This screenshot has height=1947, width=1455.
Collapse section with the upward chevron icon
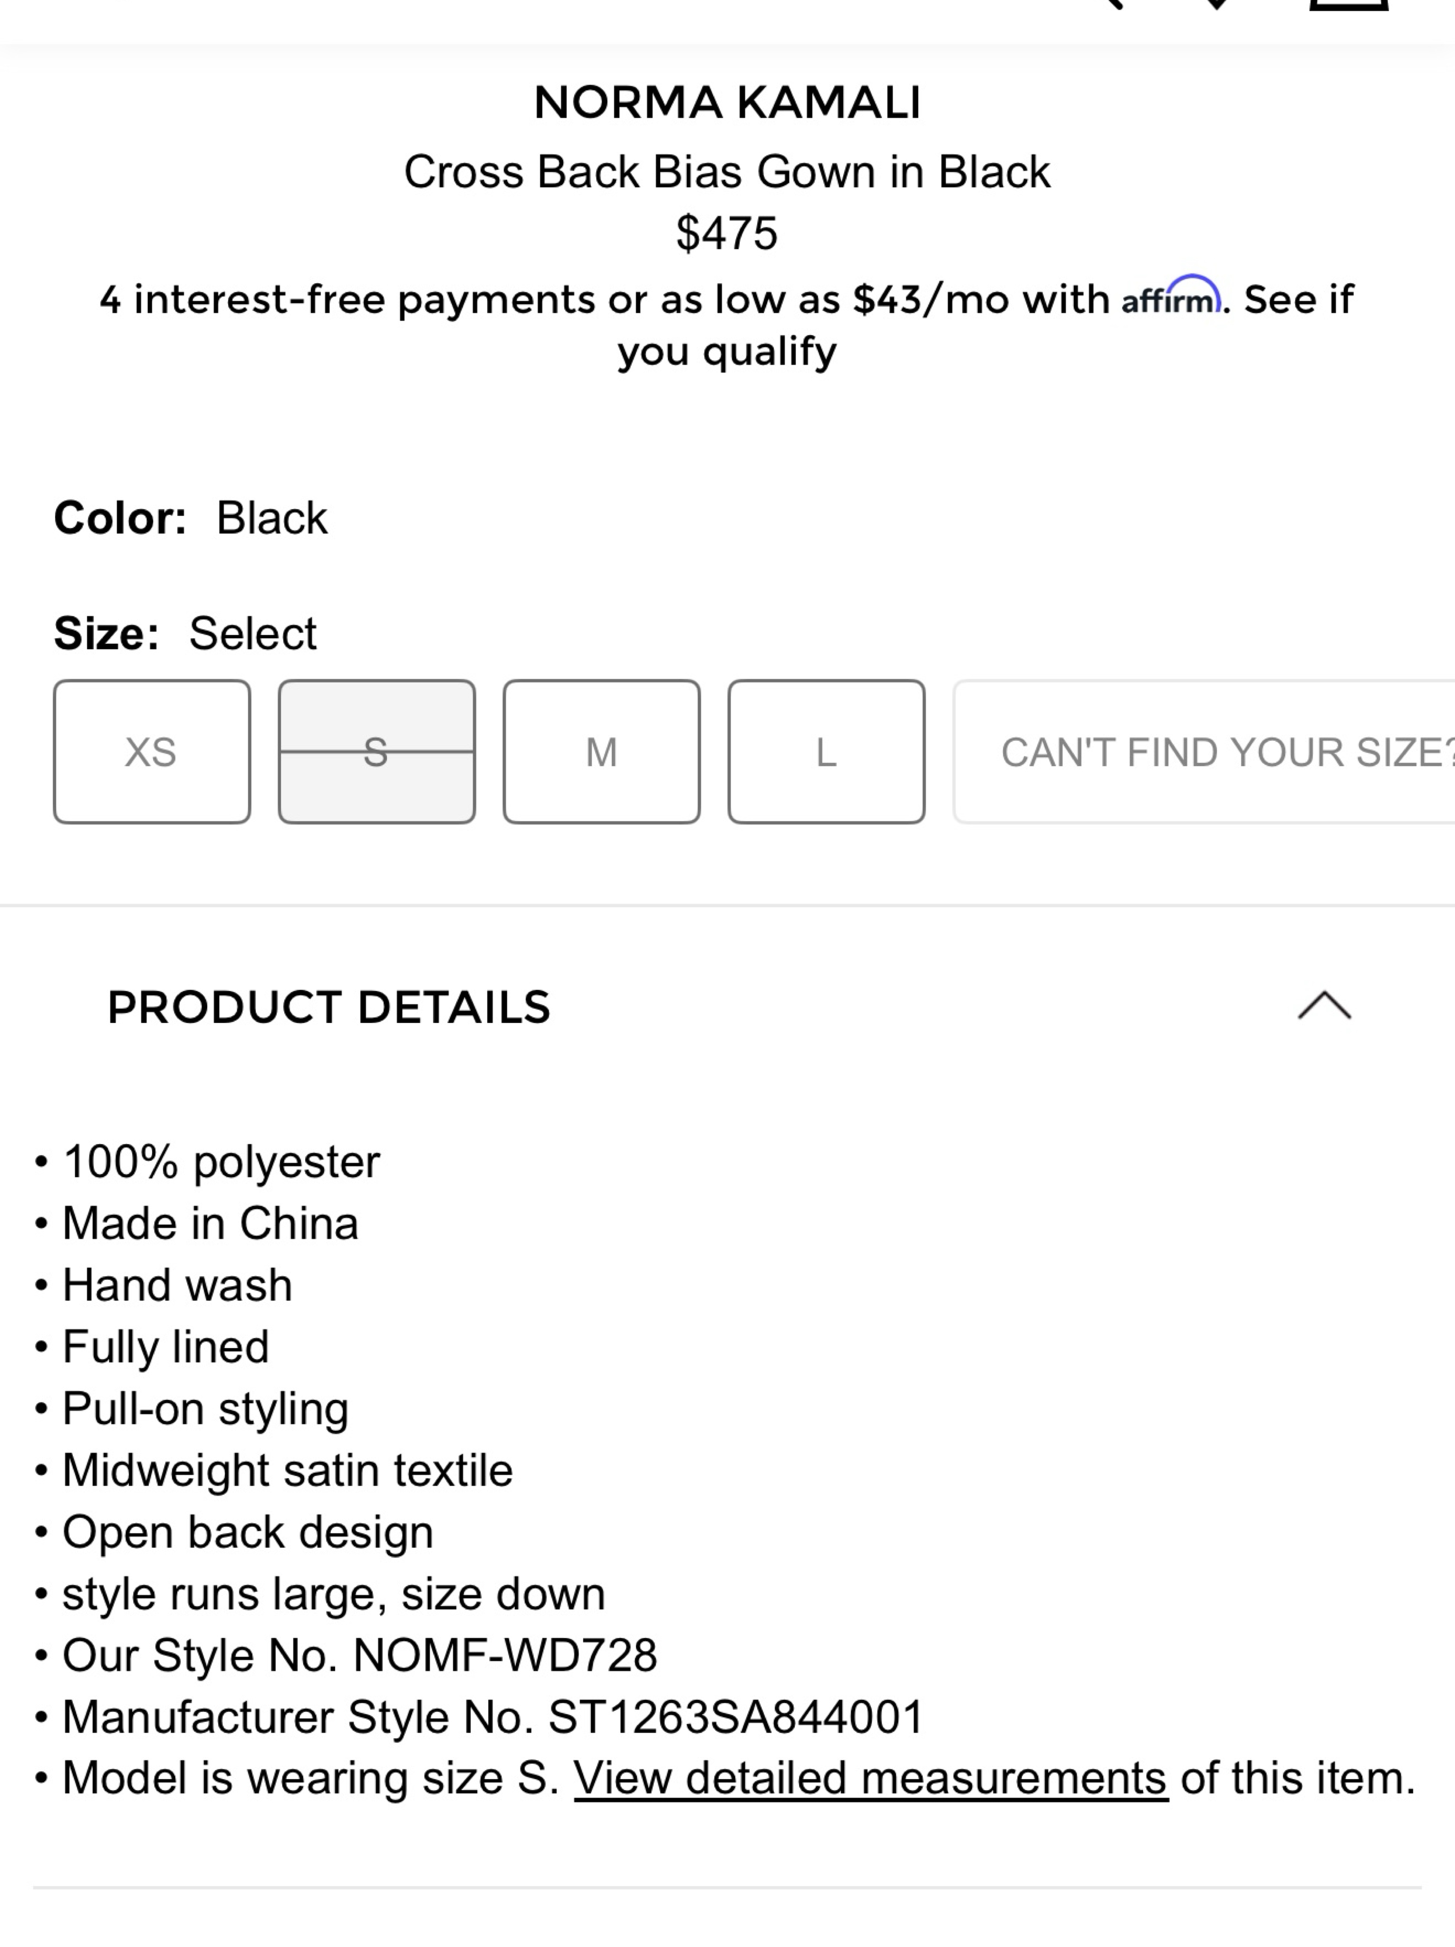[x=1324, y=1005]
